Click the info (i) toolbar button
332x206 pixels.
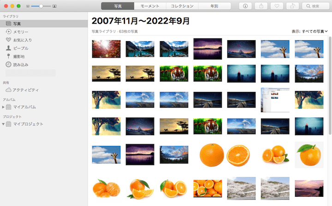[x=245, y=6]
